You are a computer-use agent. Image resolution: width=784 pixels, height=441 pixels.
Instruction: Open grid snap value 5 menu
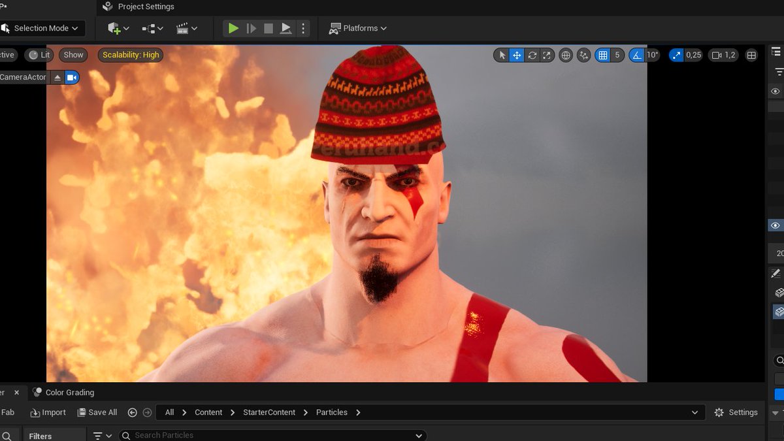[x=617, y=56]
